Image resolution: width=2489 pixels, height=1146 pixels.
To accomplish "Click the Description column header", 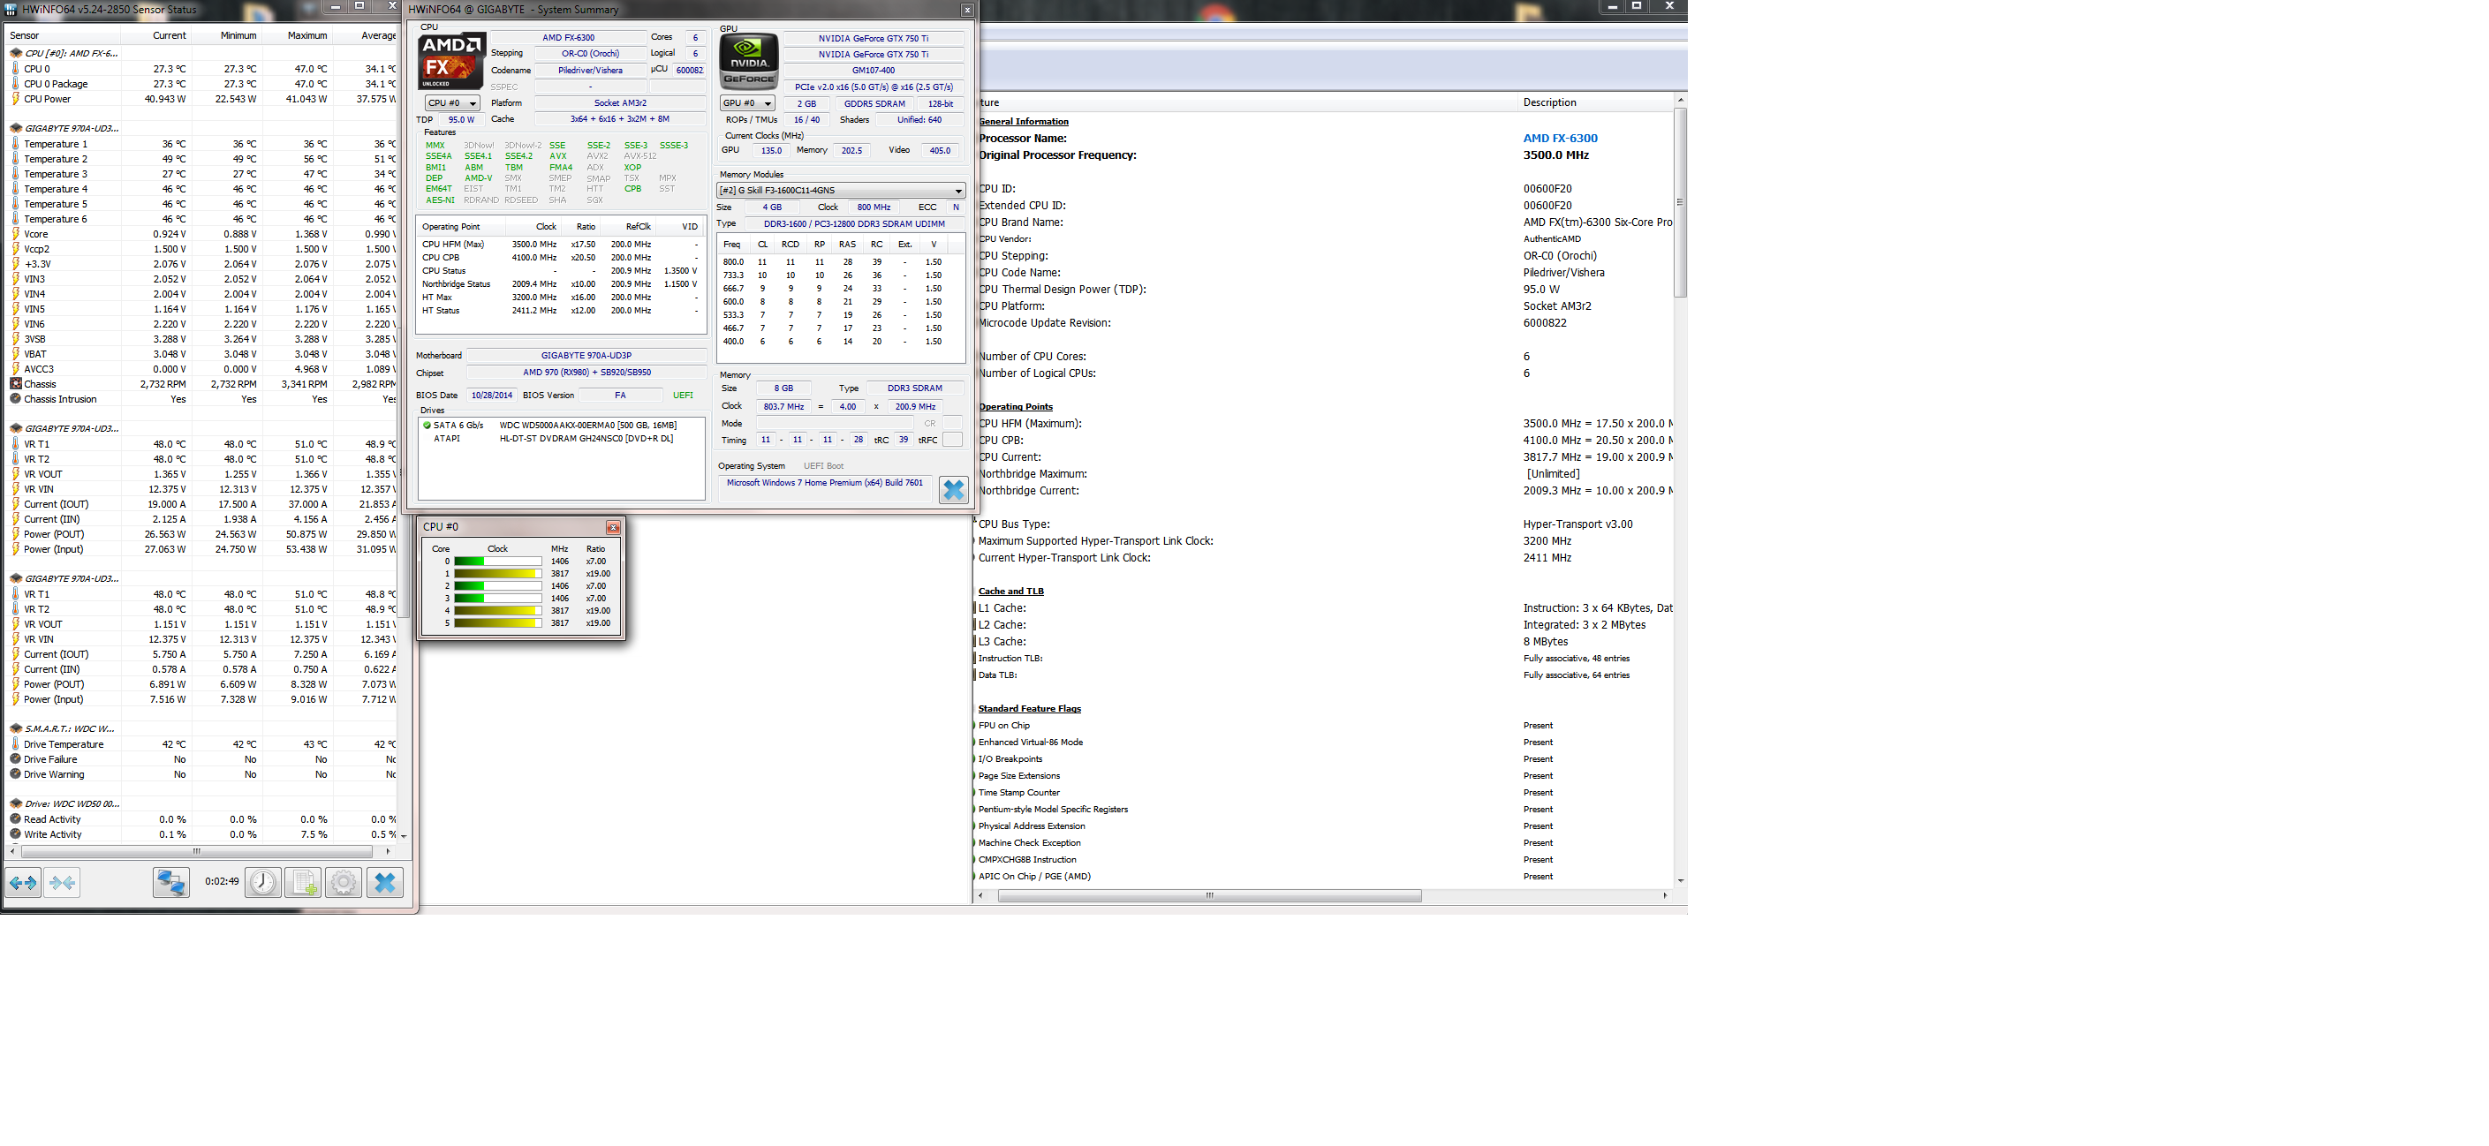I will click(1549, 102).
